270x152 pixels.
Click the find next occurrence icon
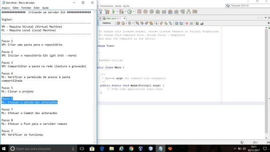[x=146, y=23]
